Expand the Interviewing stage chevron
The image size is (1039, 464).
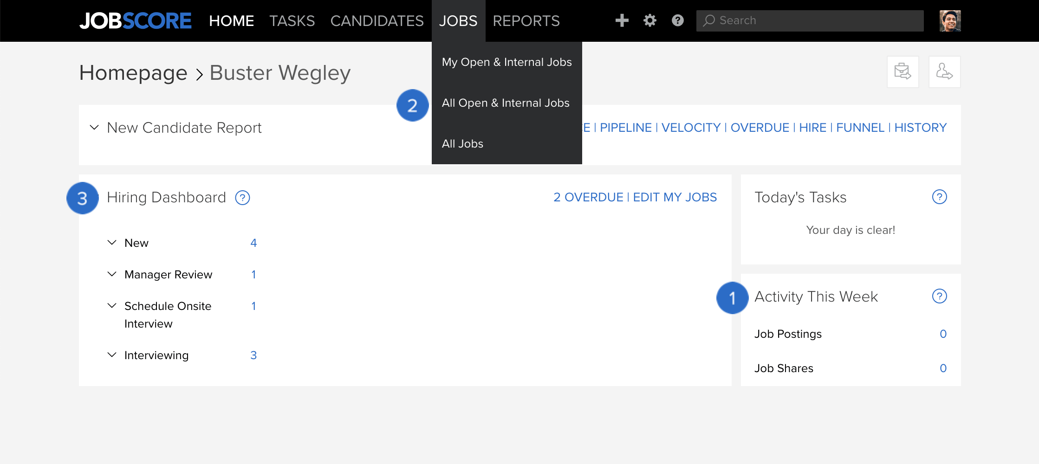112,355
